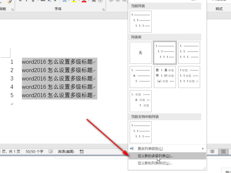This screenshot has height=173, width=231.
Task: Click list line numbered 3 in document
Action: (57, 78)
